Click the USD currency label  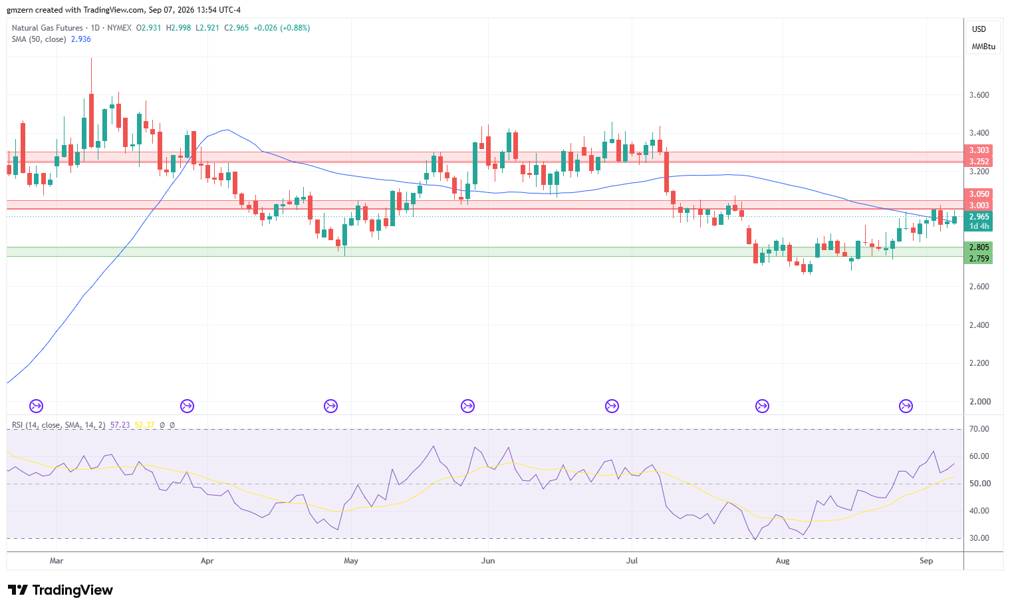pyautogui.click(x=979, y=29)
